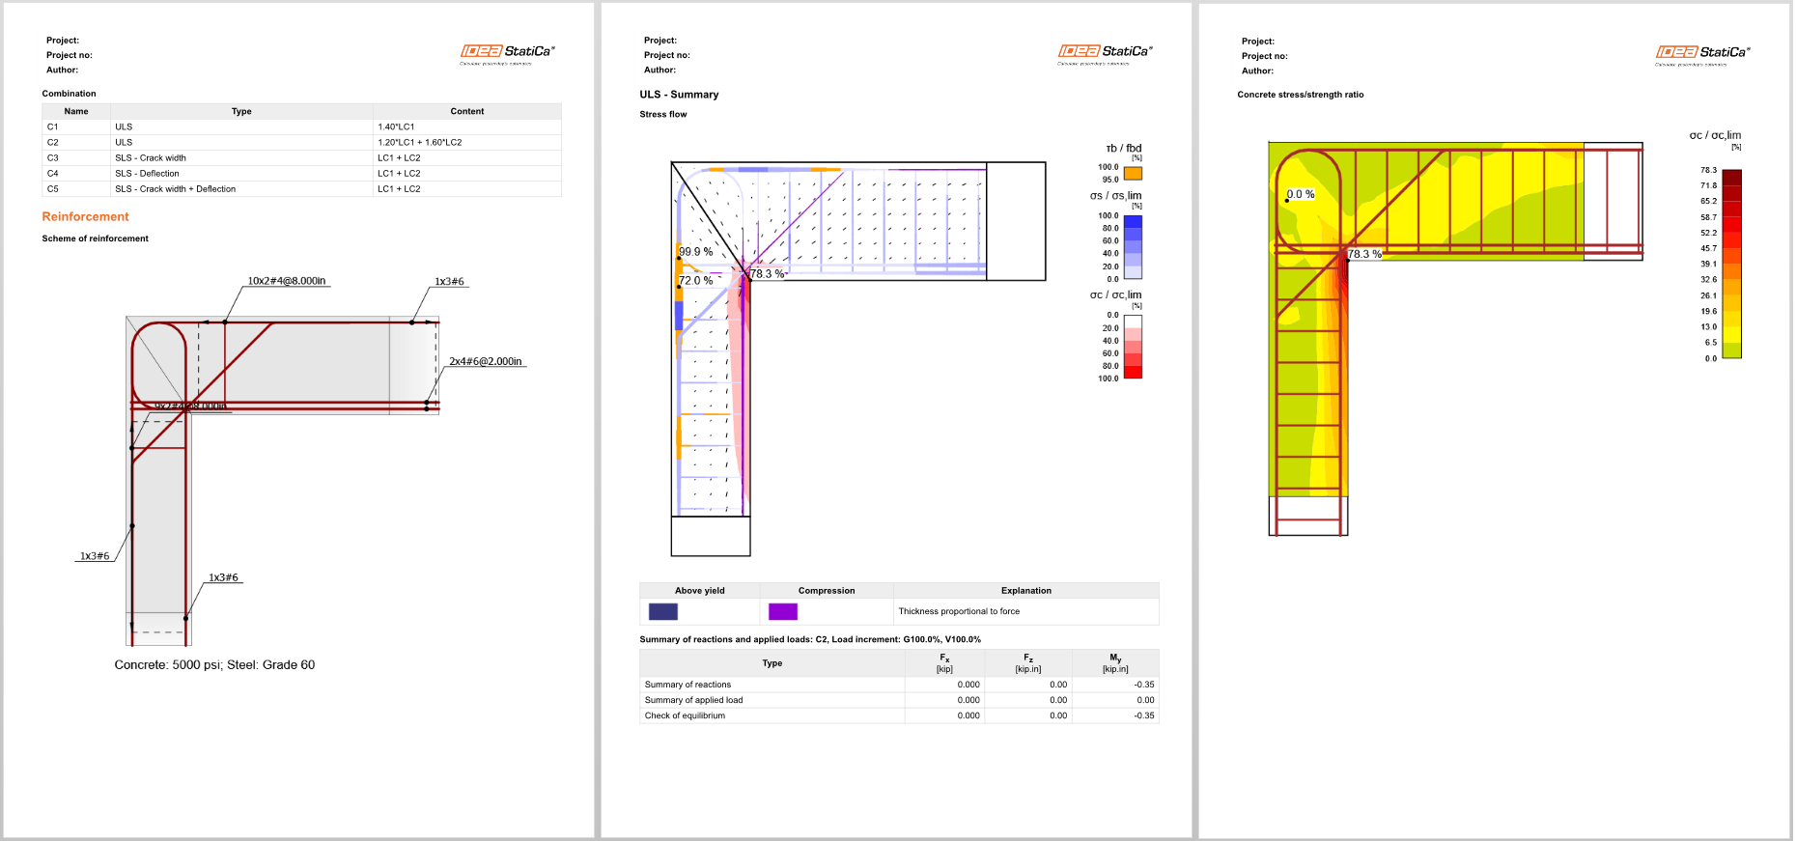
Task: Click the blue σs / σs,lim legend scale
Action: [1133, 247]
